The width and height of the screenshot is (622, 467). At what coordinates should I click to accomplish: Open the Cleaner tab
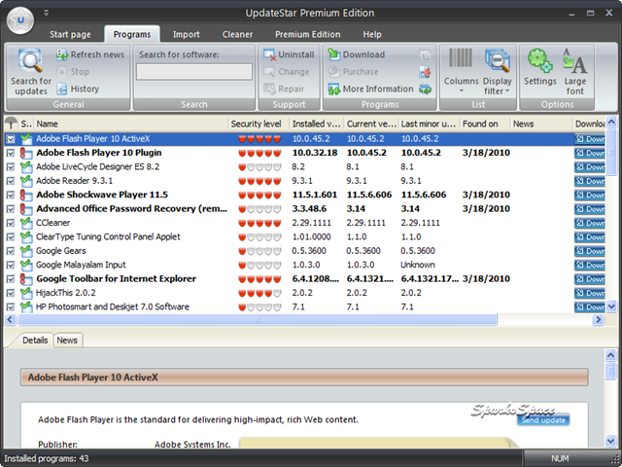click(x=237, y=35)
